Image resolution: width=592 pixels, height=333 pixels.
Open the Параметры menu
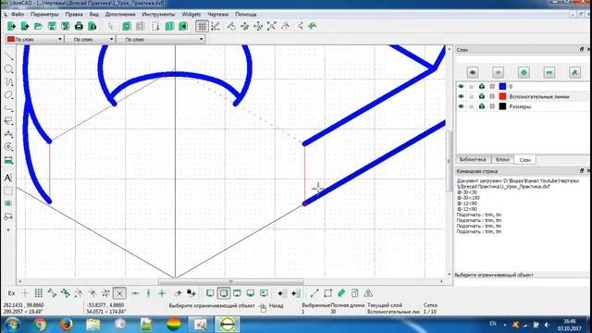pyautogui.click(x=44, y=14)
